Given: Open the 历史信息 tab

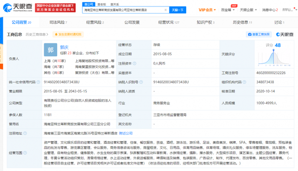Looking at the screenshot, I should [x=243, y=22].
